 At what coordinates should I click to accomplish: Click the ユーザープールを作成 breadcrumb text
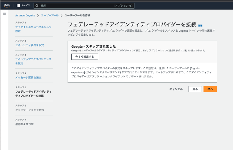[x=77, y=15]
